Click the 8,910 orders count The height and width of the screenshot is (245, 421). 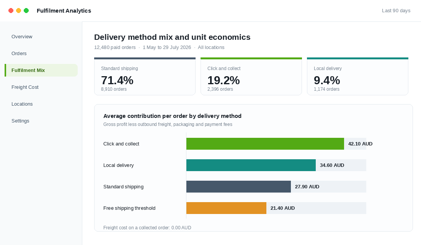tap(114, 89)
